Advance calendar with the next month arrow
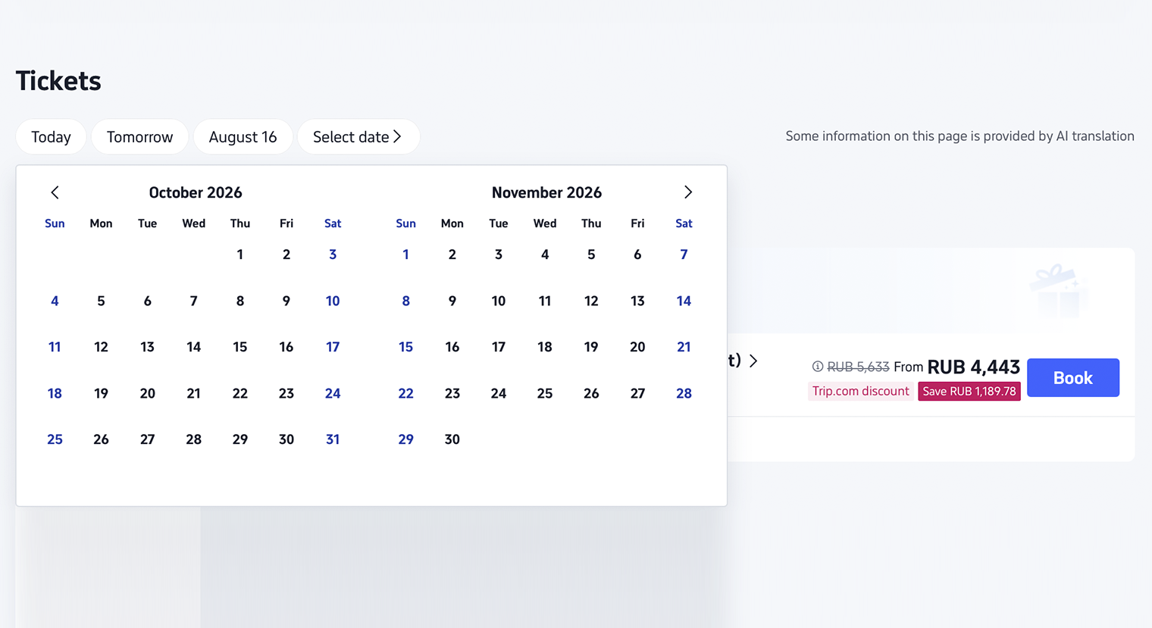 [x=688, y=192]
